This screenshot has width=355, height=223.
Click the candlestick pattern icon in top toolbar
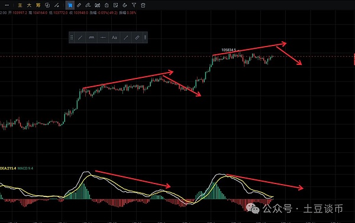tap(98, 5)
